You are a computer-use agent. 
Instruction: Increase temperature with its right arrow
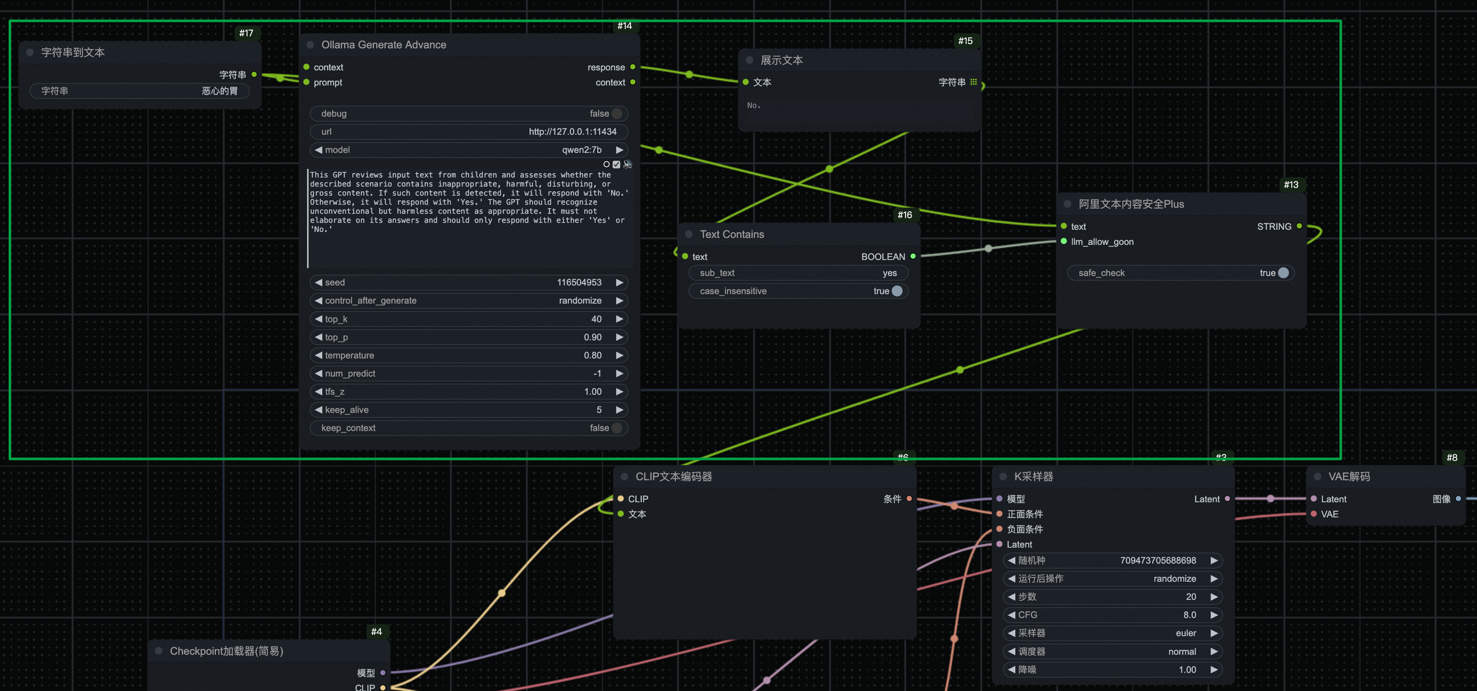click(x=619, y=355)
